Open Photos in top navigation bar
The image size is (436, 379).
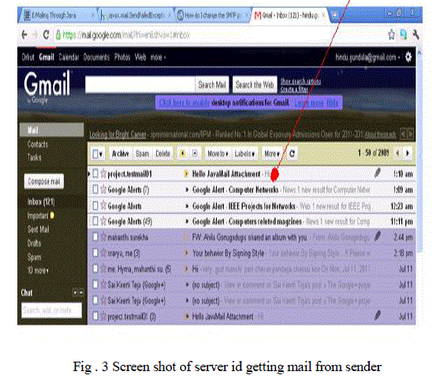tap(122, 58)
